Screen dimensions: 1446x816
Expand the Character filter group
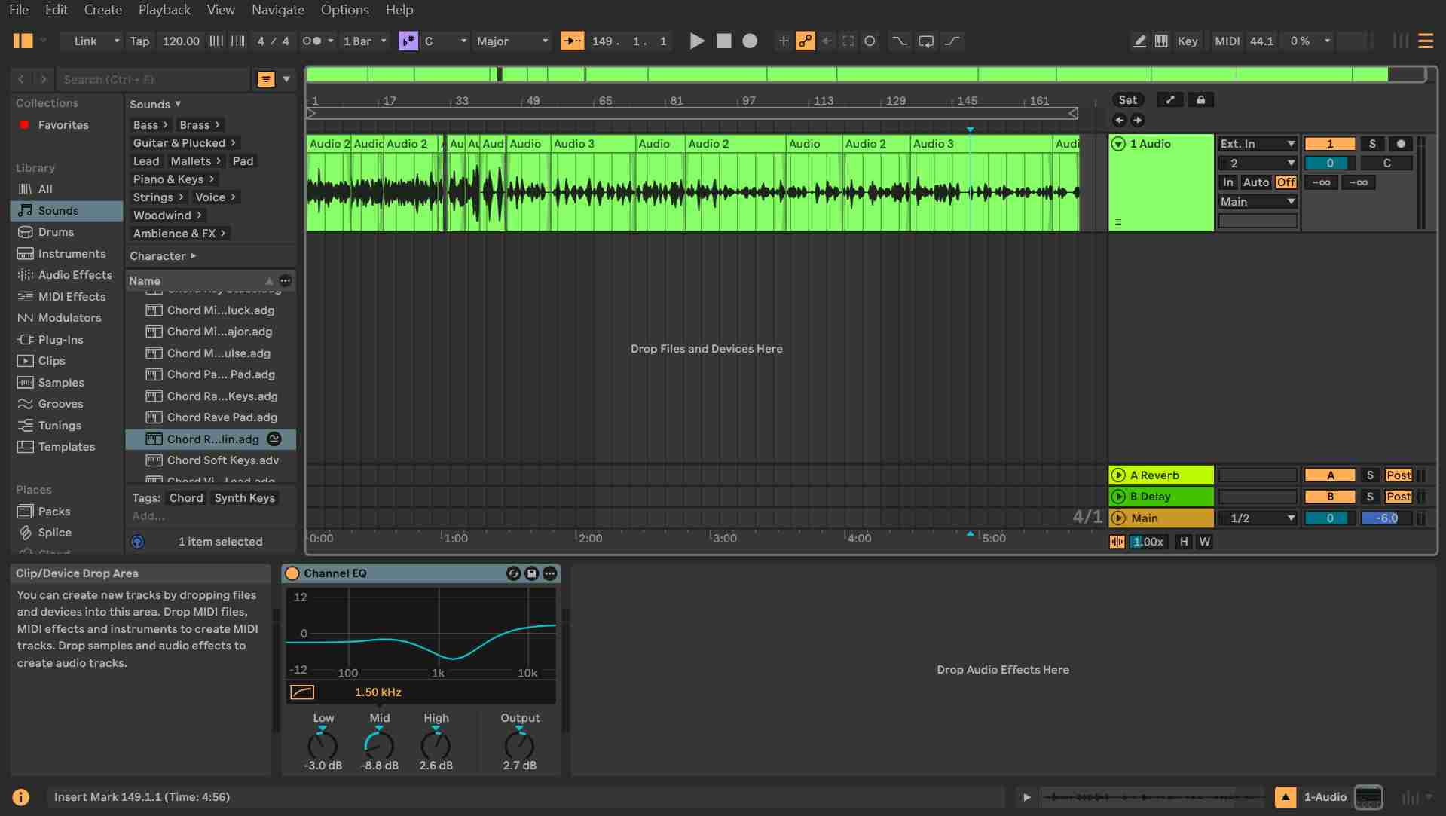coord(163,255)
